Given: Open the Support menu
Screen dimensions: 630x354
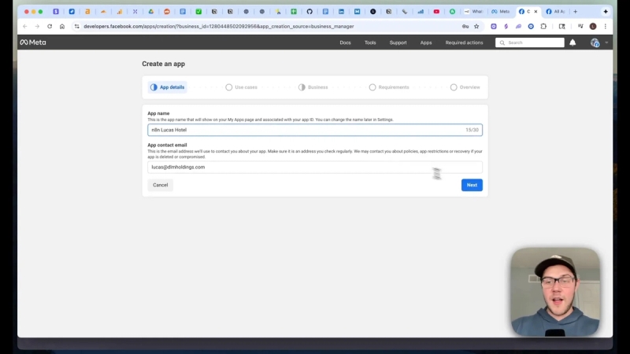Looking at the screenshot, I should point(398,42).
